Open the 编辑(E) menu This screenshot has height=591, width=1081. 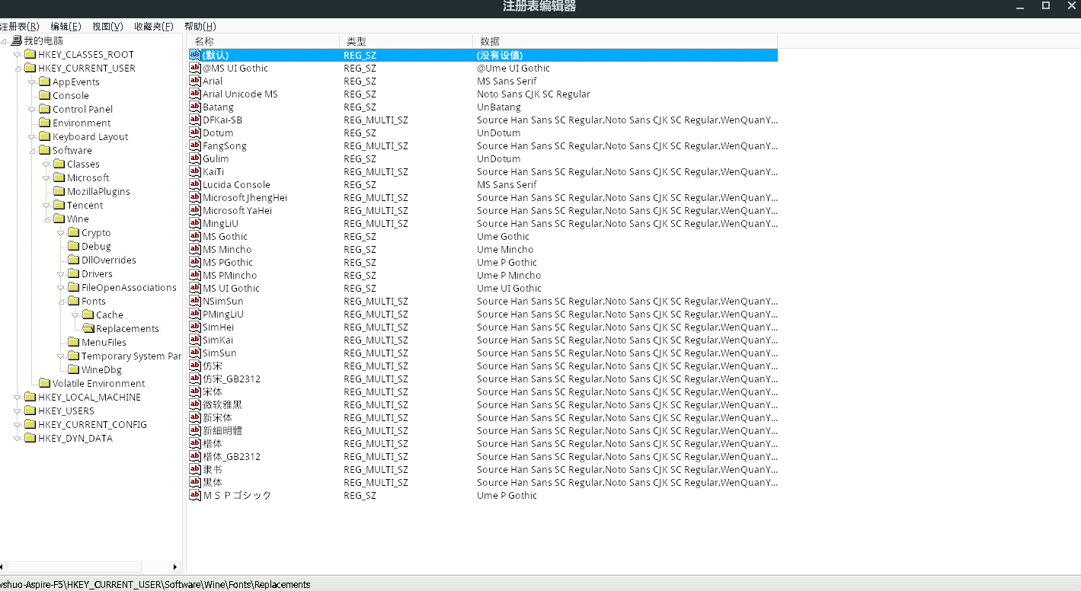[x=66, y=27]
